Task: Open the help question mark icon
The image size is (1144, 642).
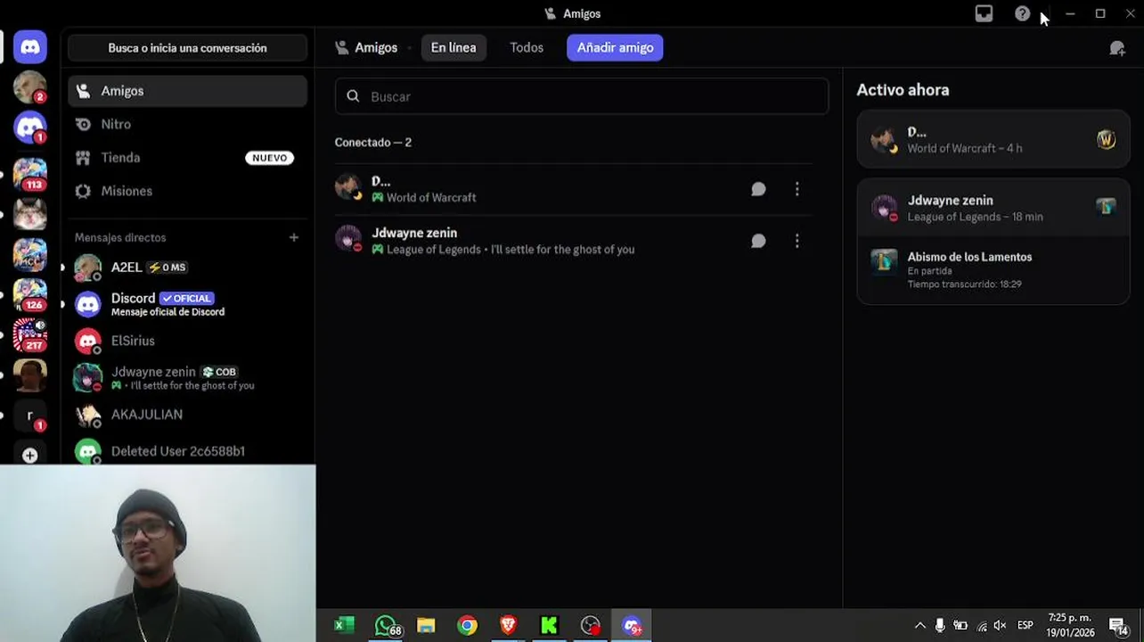Action: click(1022, 13)
